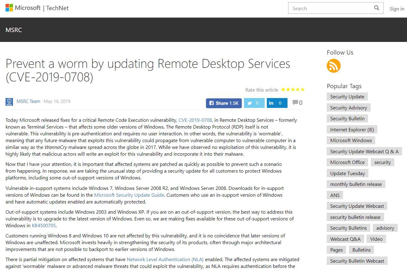Screen dimensions: 407x271
Task: Click the Popular Tags heading
Action: (344, 86)
